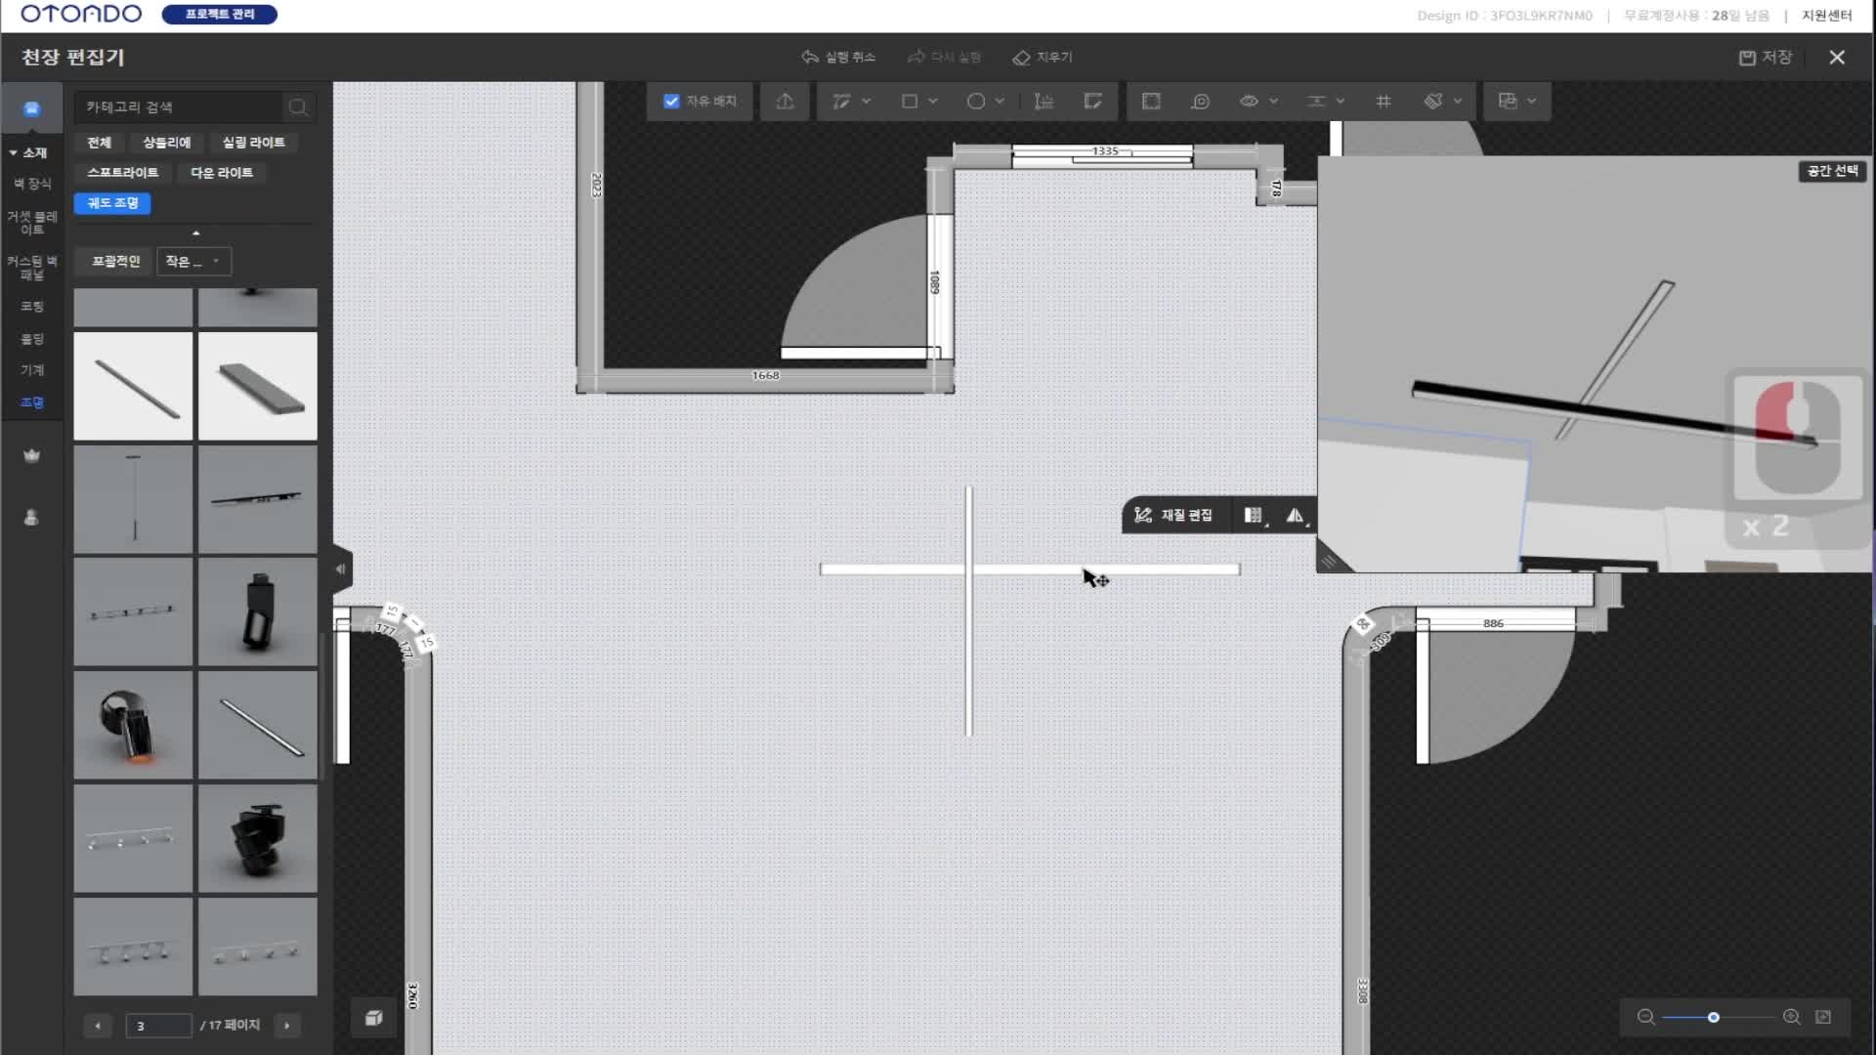The image size is (1876, 1055).
Task: Click the zoom in magnifier icon
Action: tap(1791, 1017)
